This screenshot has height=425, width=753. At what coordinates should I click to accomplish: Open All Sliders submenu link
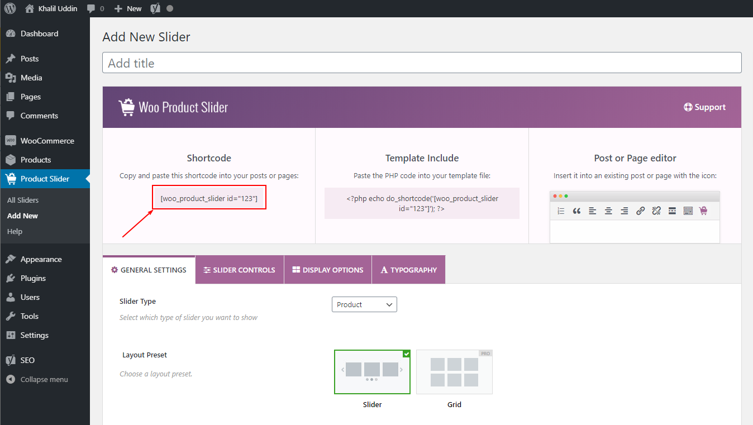point(23,200)
